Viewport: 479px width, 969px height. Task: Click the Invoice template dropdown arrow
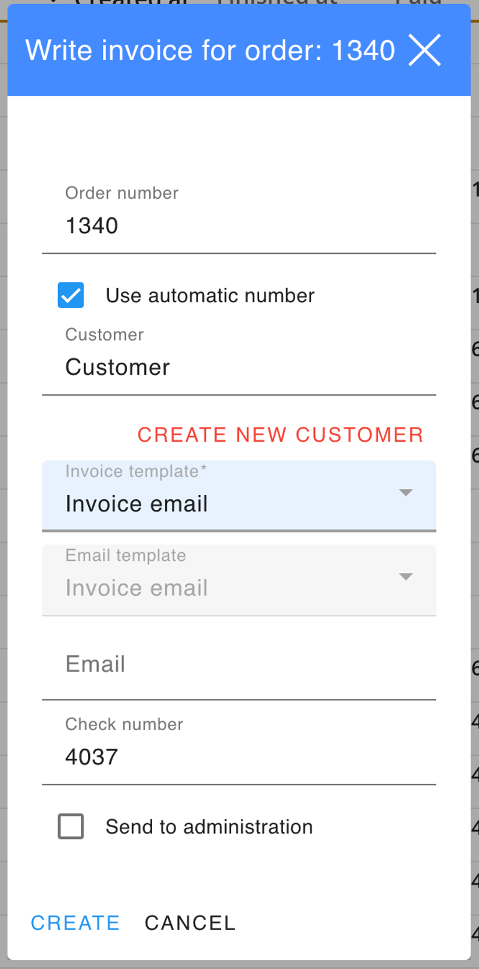[x=406, y=493]
